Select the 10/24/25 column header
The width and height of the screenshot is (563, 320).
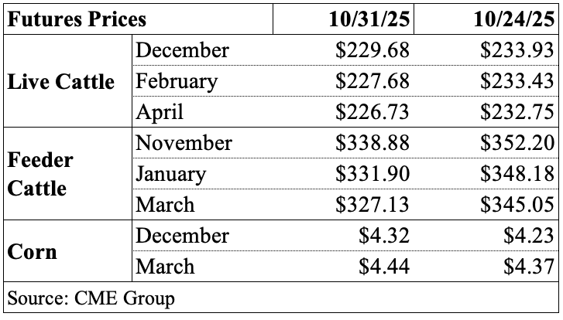(513, 19)
